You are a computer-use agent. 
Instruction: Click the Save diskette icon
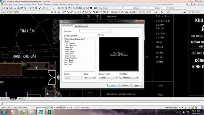tap(11, 8)
